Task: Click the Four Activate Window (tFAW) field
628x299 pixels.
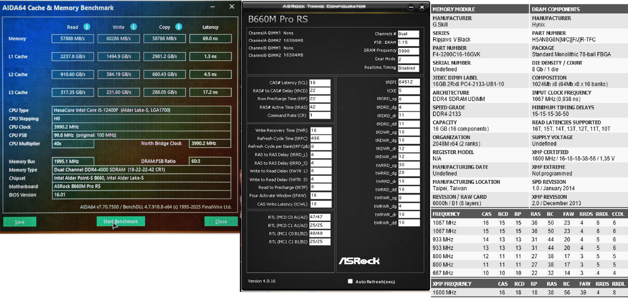Action: (x=321, y=196)
